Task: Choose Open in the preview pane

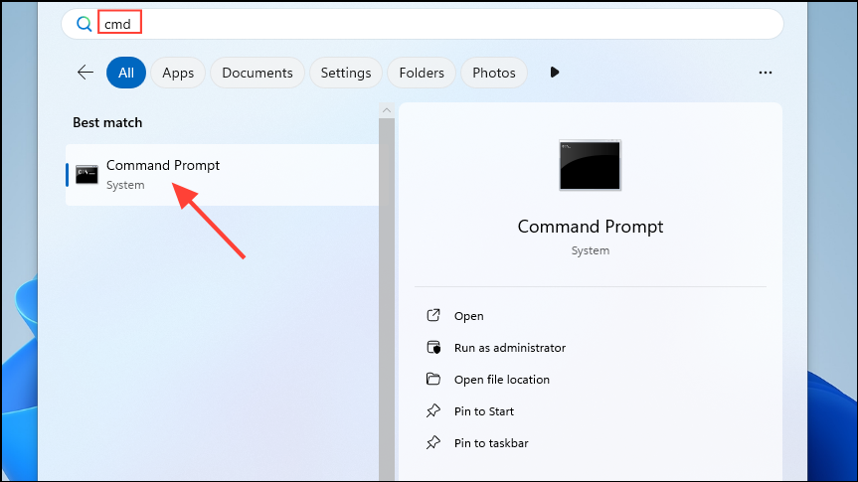Action: [x=469, y=316]
